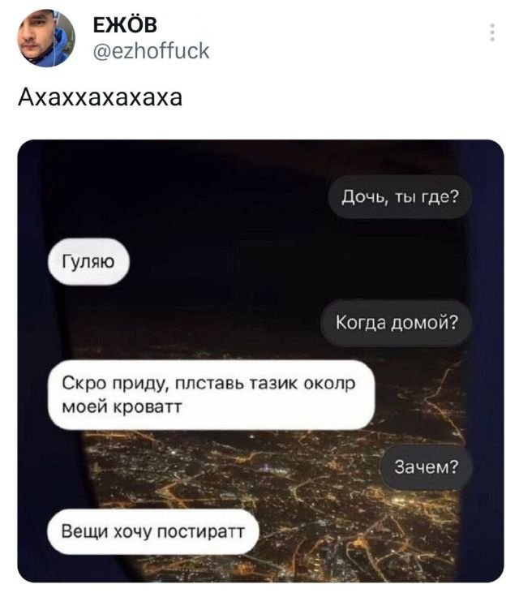Open the ЕЖÖВ display name profile
Viewport: 519px width, 593px height.
(x=125, y=25)
